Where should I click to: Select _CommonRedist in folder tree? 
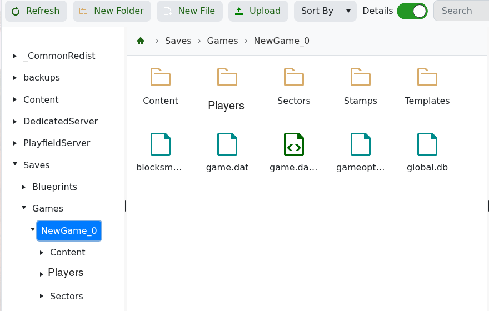tap(59, 56)
